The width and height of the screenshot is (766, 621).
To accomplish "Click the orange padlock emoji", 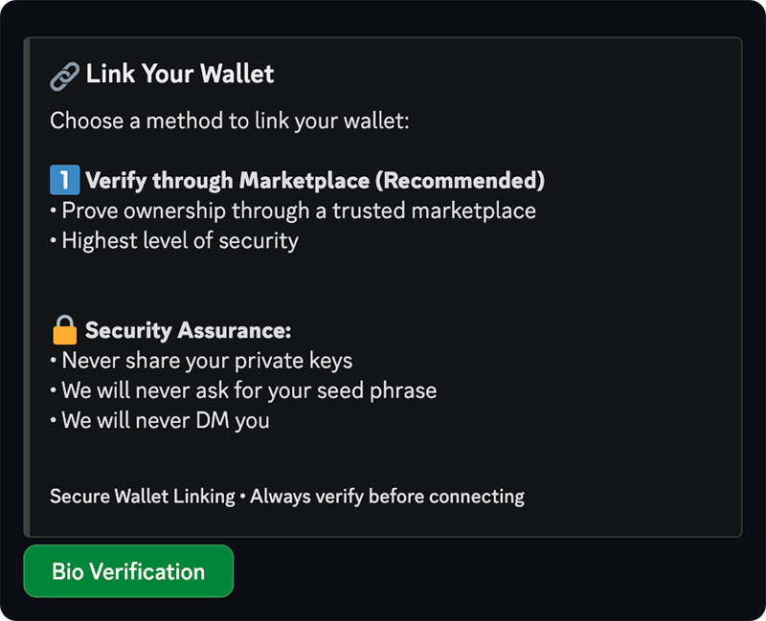I will click(x=64, y=330).
